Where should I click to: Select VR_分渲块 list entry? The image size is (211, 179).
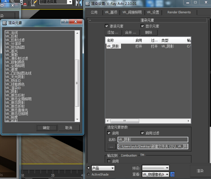pos(13,44)
